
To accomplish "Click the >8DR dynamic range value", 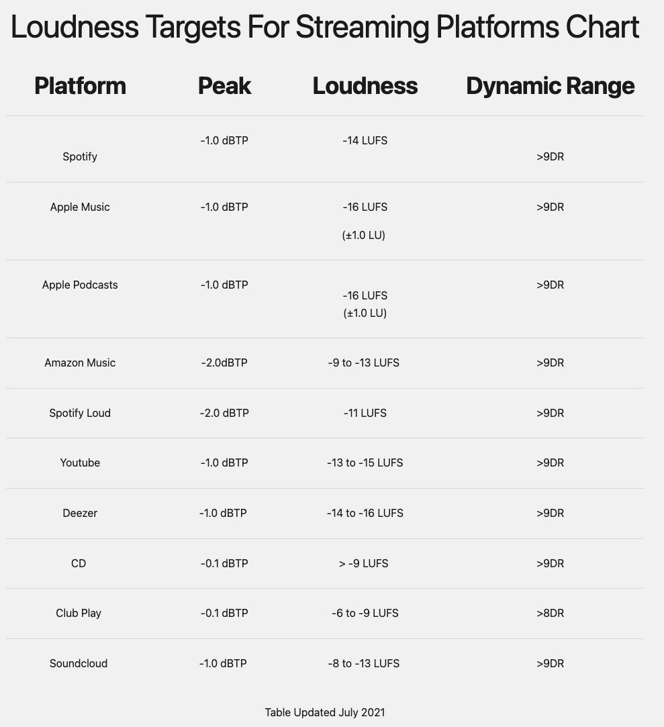I will (550, 613).
